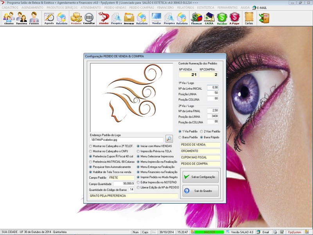The width and height of the screenshot is (313, 235).
Task: Click the Campo Padrão FRETE field
Action: pos(121,177)
